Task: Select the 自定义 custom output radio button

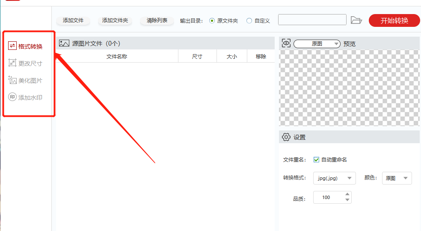Action: (249, 21)
